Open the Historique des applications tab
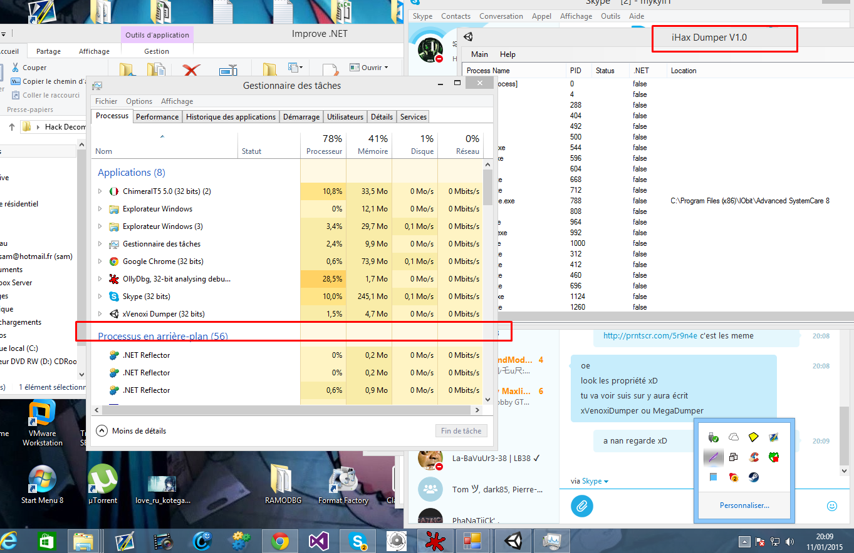 coord(231,116)
